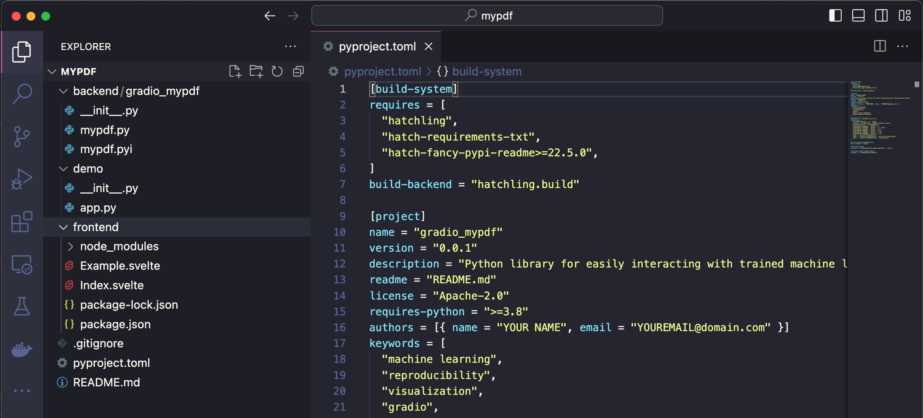Customize layout from title bar icon
The height and width of the screenshot is (418, 923).
click(905, 15)
